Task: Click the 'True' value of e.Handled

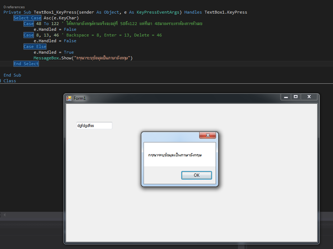Action: pos(69,52)
